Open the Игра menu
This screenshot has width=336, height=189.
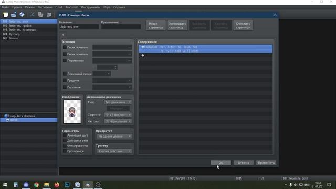tap(107, 7)
